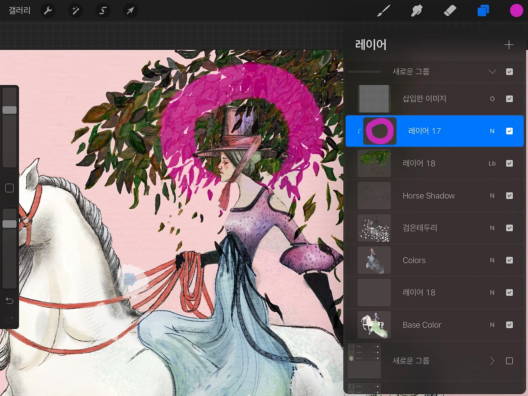The image size is (528, 396).
Task: Tap the empty 레이어 18 thumbnail above Base Color
Action: click(374, 292)
